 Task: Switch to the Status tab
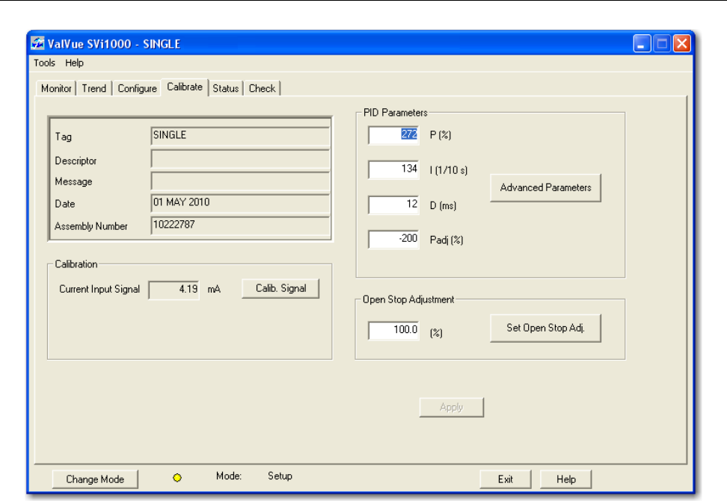(226, 88)
